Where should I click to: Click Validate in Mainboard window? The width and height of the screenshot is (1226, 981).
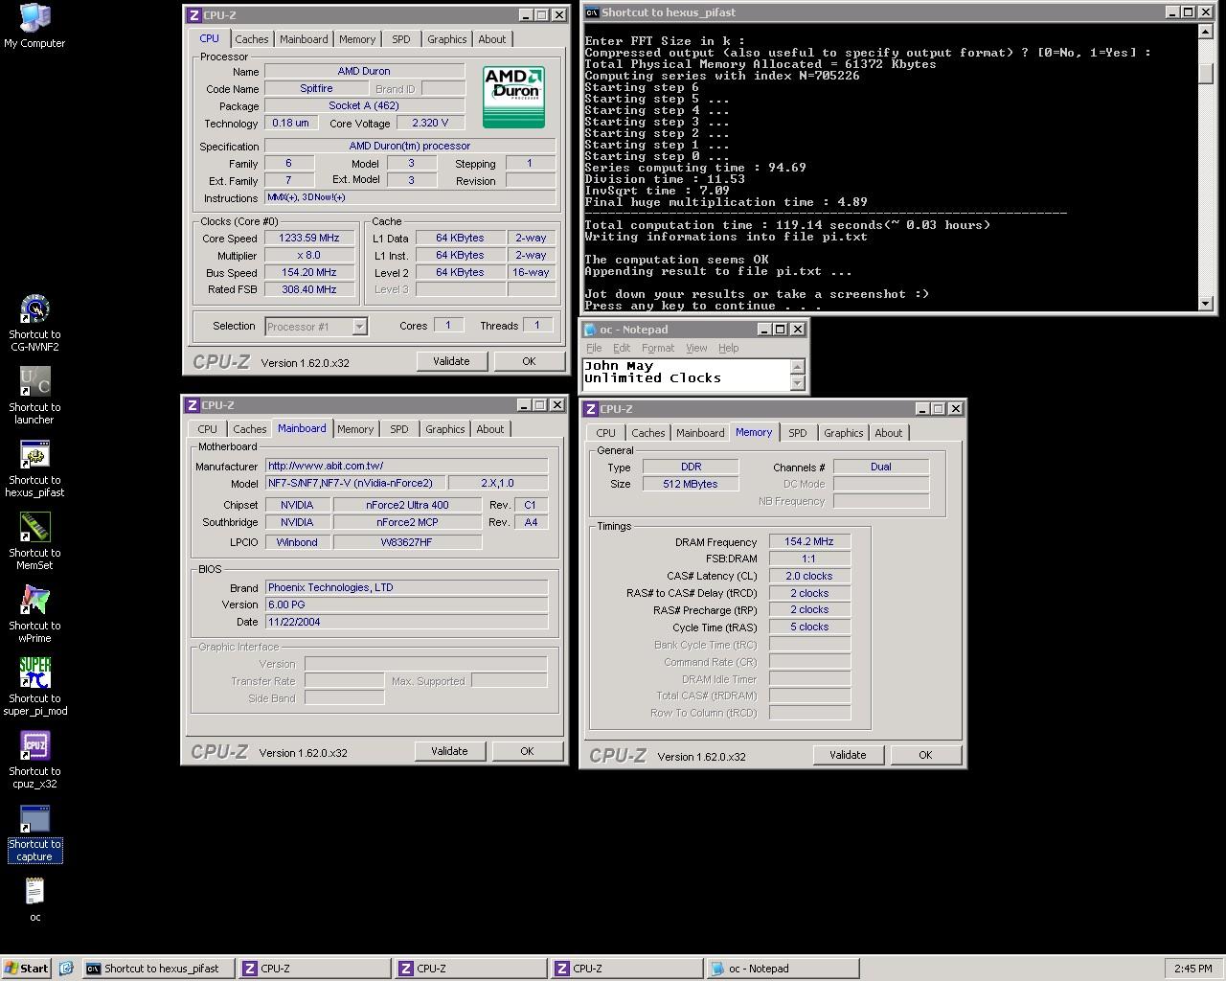[449, 751]
